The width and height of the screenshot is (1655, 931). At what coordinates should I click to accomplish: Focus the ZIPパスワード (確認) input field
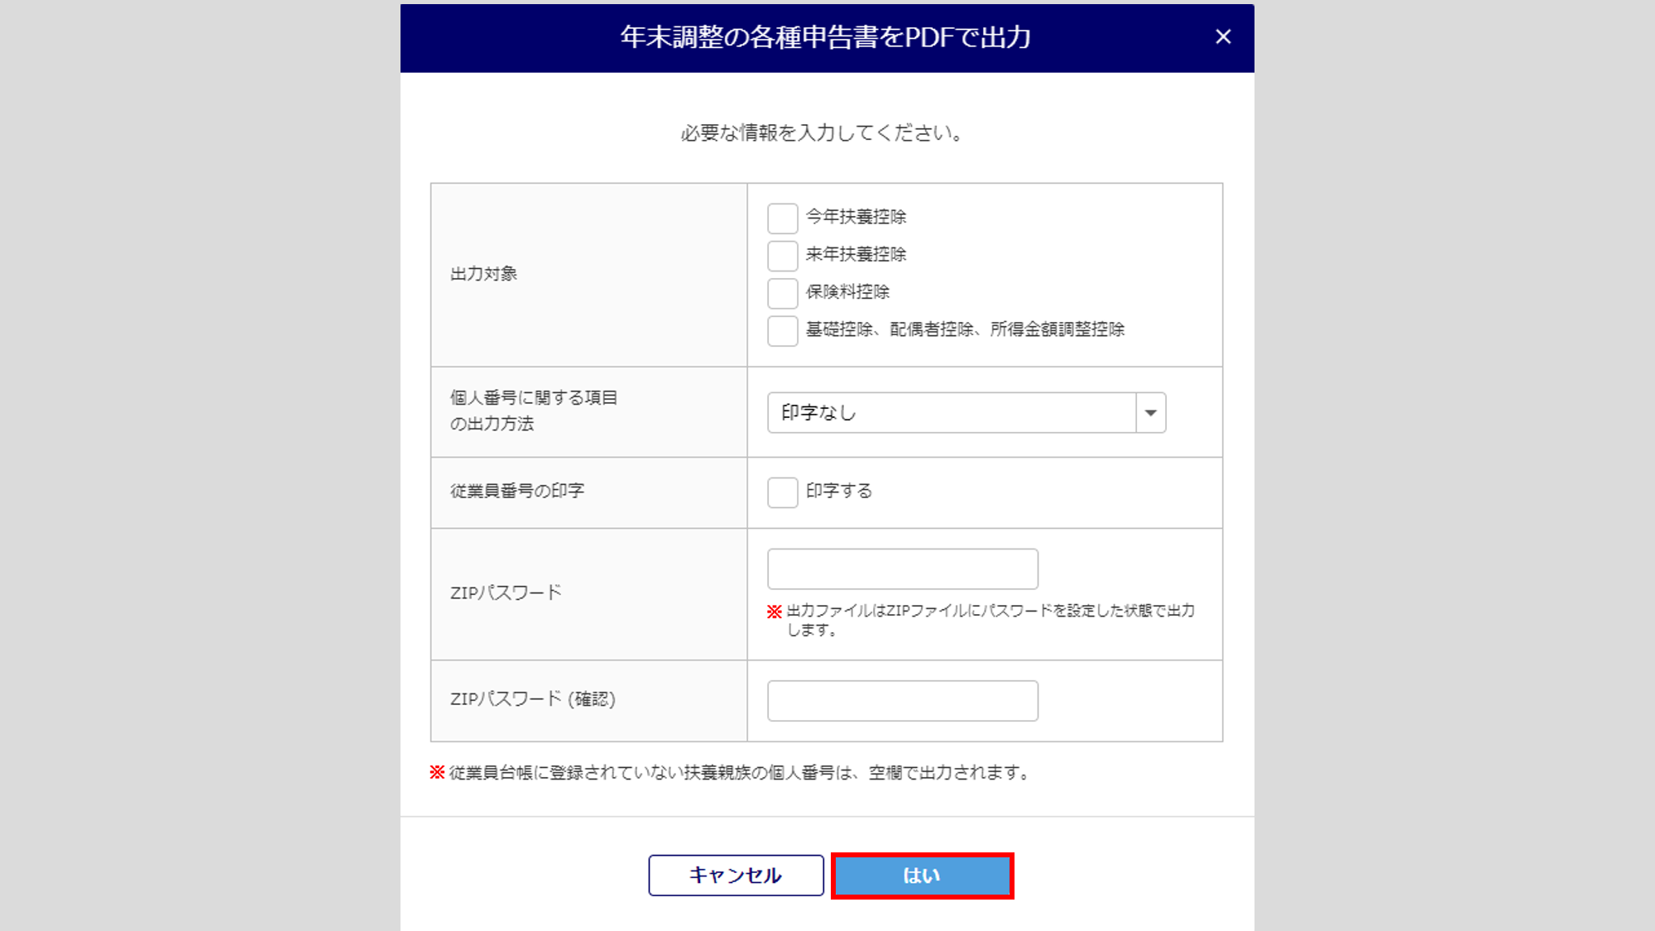tap(902, 701)
